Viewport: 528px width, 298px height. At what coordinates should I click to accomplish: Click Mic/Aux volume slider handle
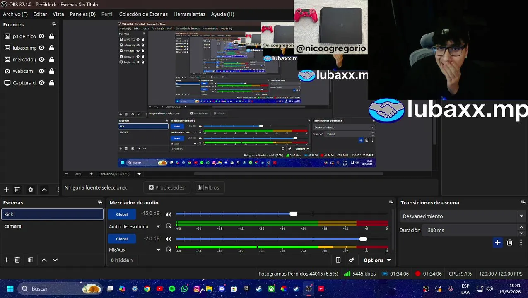tap(363, 239)
